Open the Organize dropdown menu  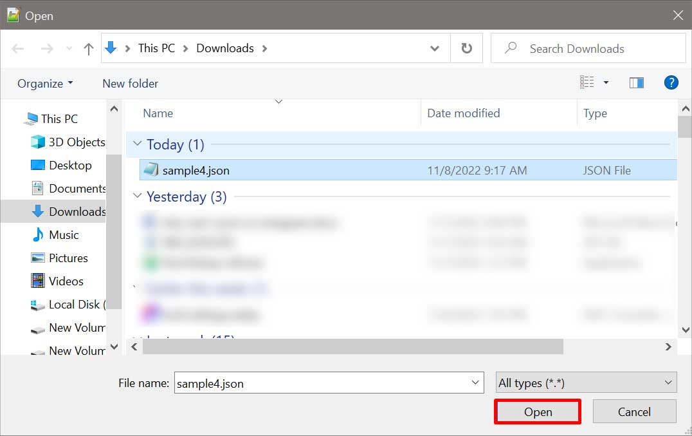click(44, 83)
